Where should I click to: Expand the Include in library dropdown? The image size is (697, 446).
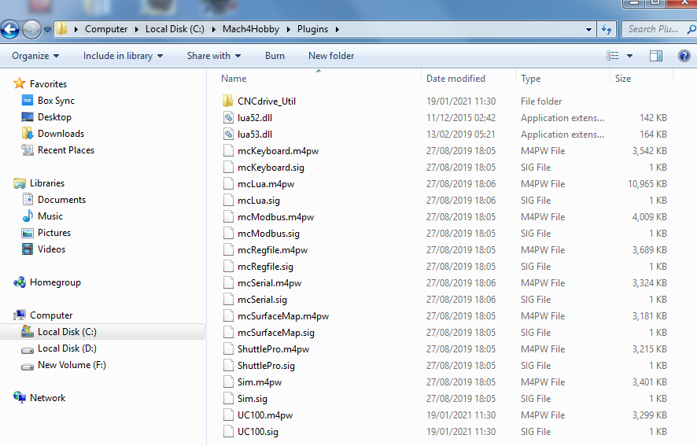click(x=123, y=56)
